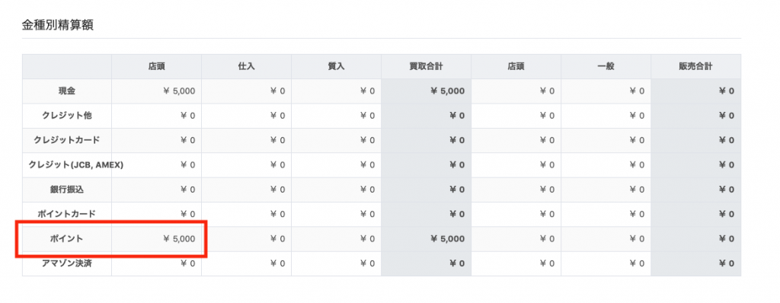
Task: Click the アマゾン決済 row label
Action: coord(67,263)
